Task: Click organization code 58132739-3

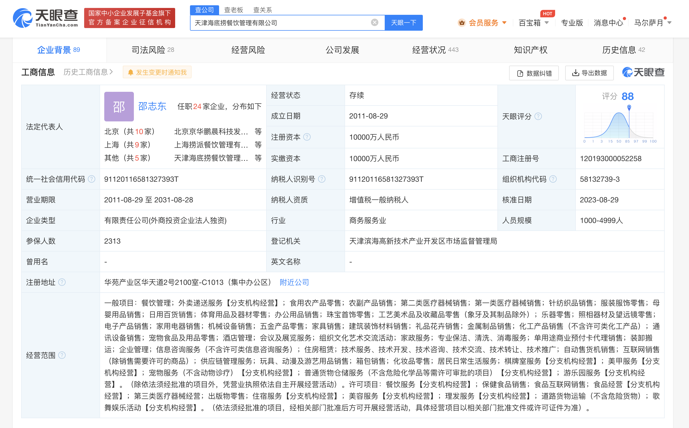Action: coord(600,179)
